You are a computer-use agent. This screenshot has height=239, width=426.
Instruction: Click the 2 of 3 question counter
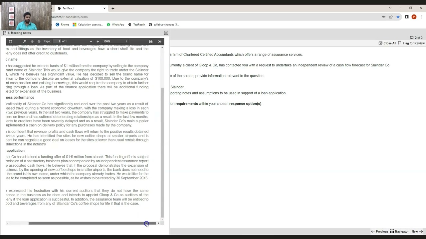[416, 38]
